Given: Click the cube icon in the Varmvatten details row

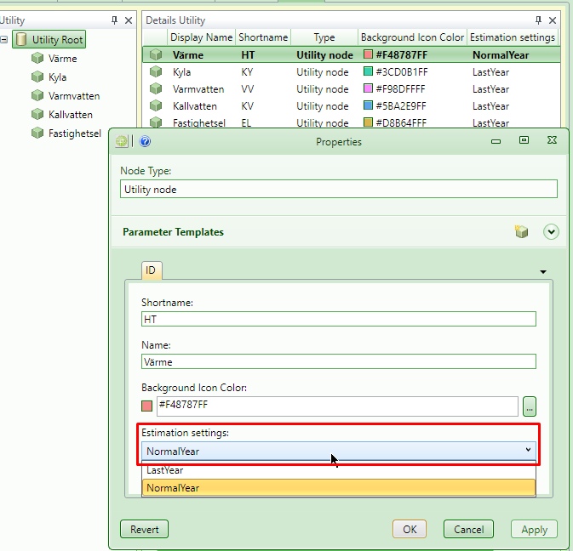Looking at the screenshot, I should [156, 88].
